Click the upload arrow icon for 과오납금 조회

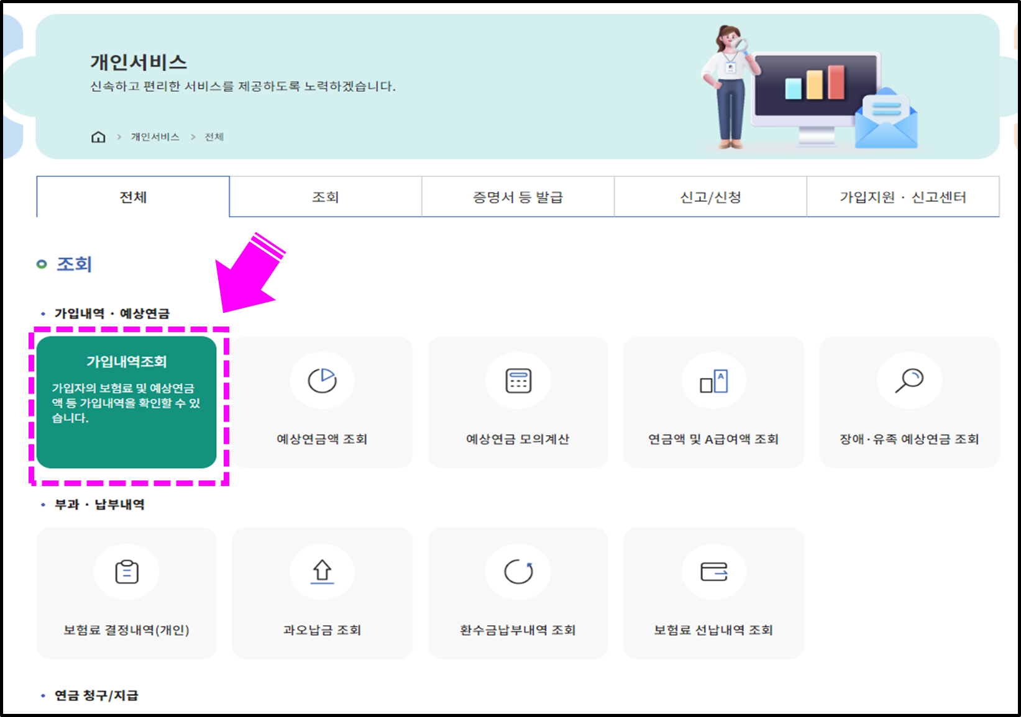coord(322,572)
